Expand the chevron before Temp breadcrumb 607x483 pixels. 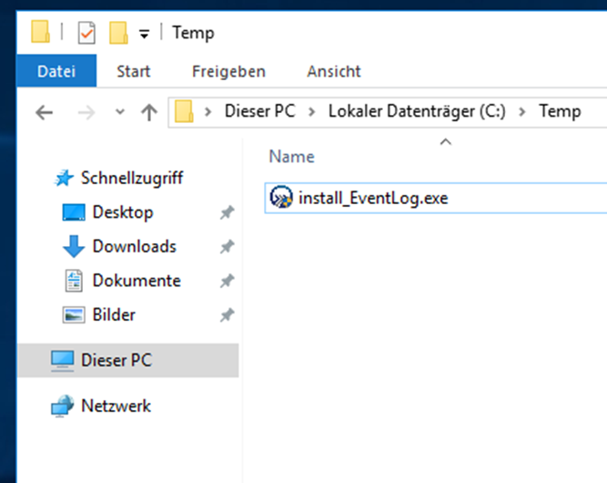521,112
